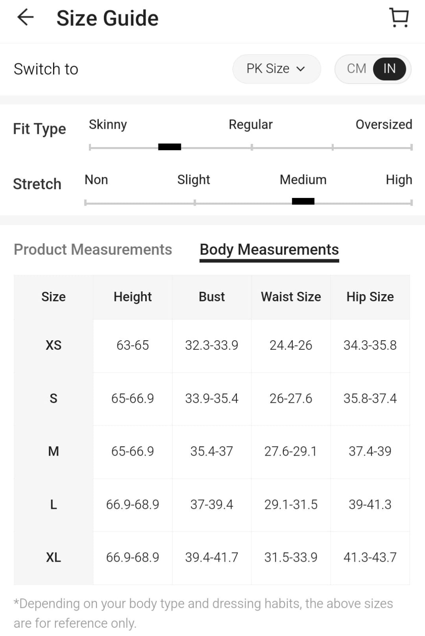
Task: Click the Waist Size column header
Action: [291, 297]
